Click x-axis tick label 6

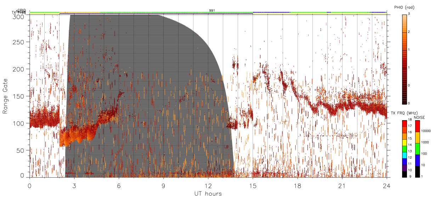pos(119,186)
